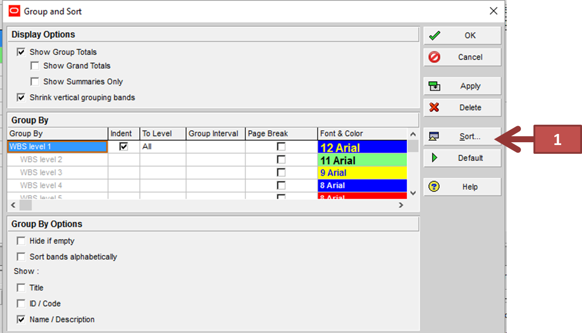Click the blue 12 Arial font color swatch
The height and width of the screenshot is (333, 582).
coord(362,147)
